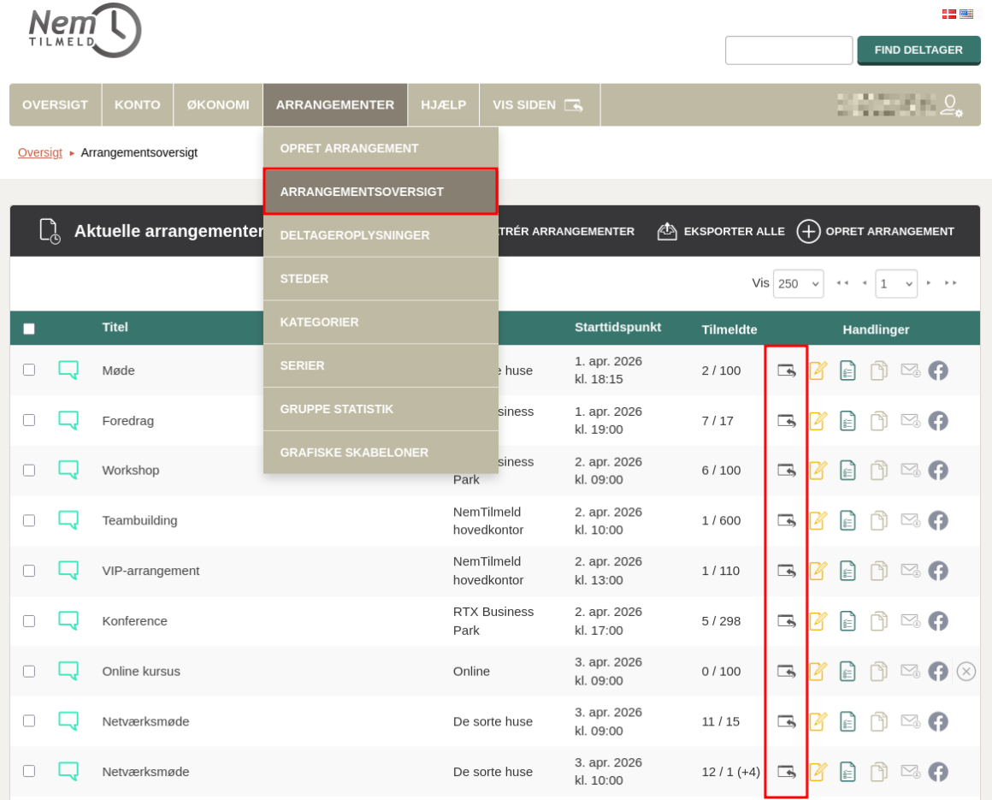The height and width of the screenshot is (800, 992).
Task: Follow the Oversigt breadcrumb link
Action: click(x=40, y=152)
